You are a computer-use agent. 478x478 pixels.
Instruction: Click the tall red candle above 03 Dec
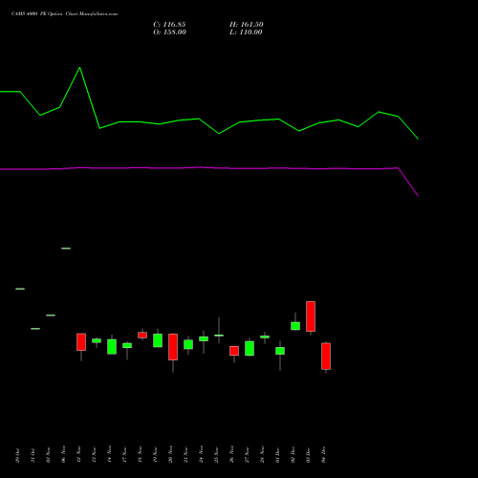pyautogui.click(x=311, y=316)
